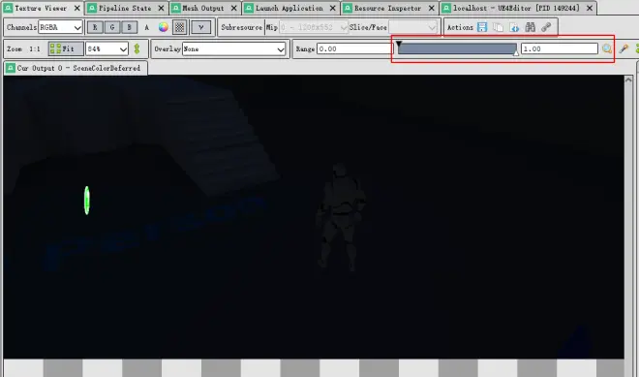Screen dimensions: 639x377
Task: Toggle the alpha channel A button
Action: (147, 27)
